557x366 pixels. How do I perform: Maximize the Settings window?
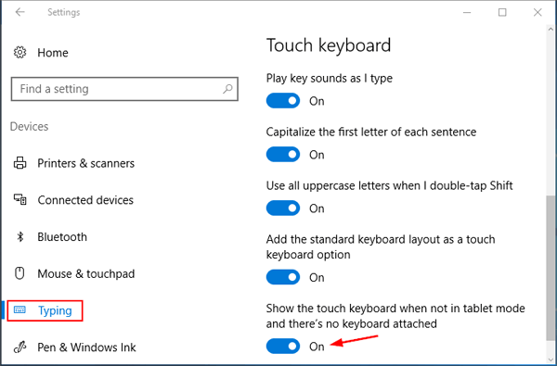coord(502,12)
